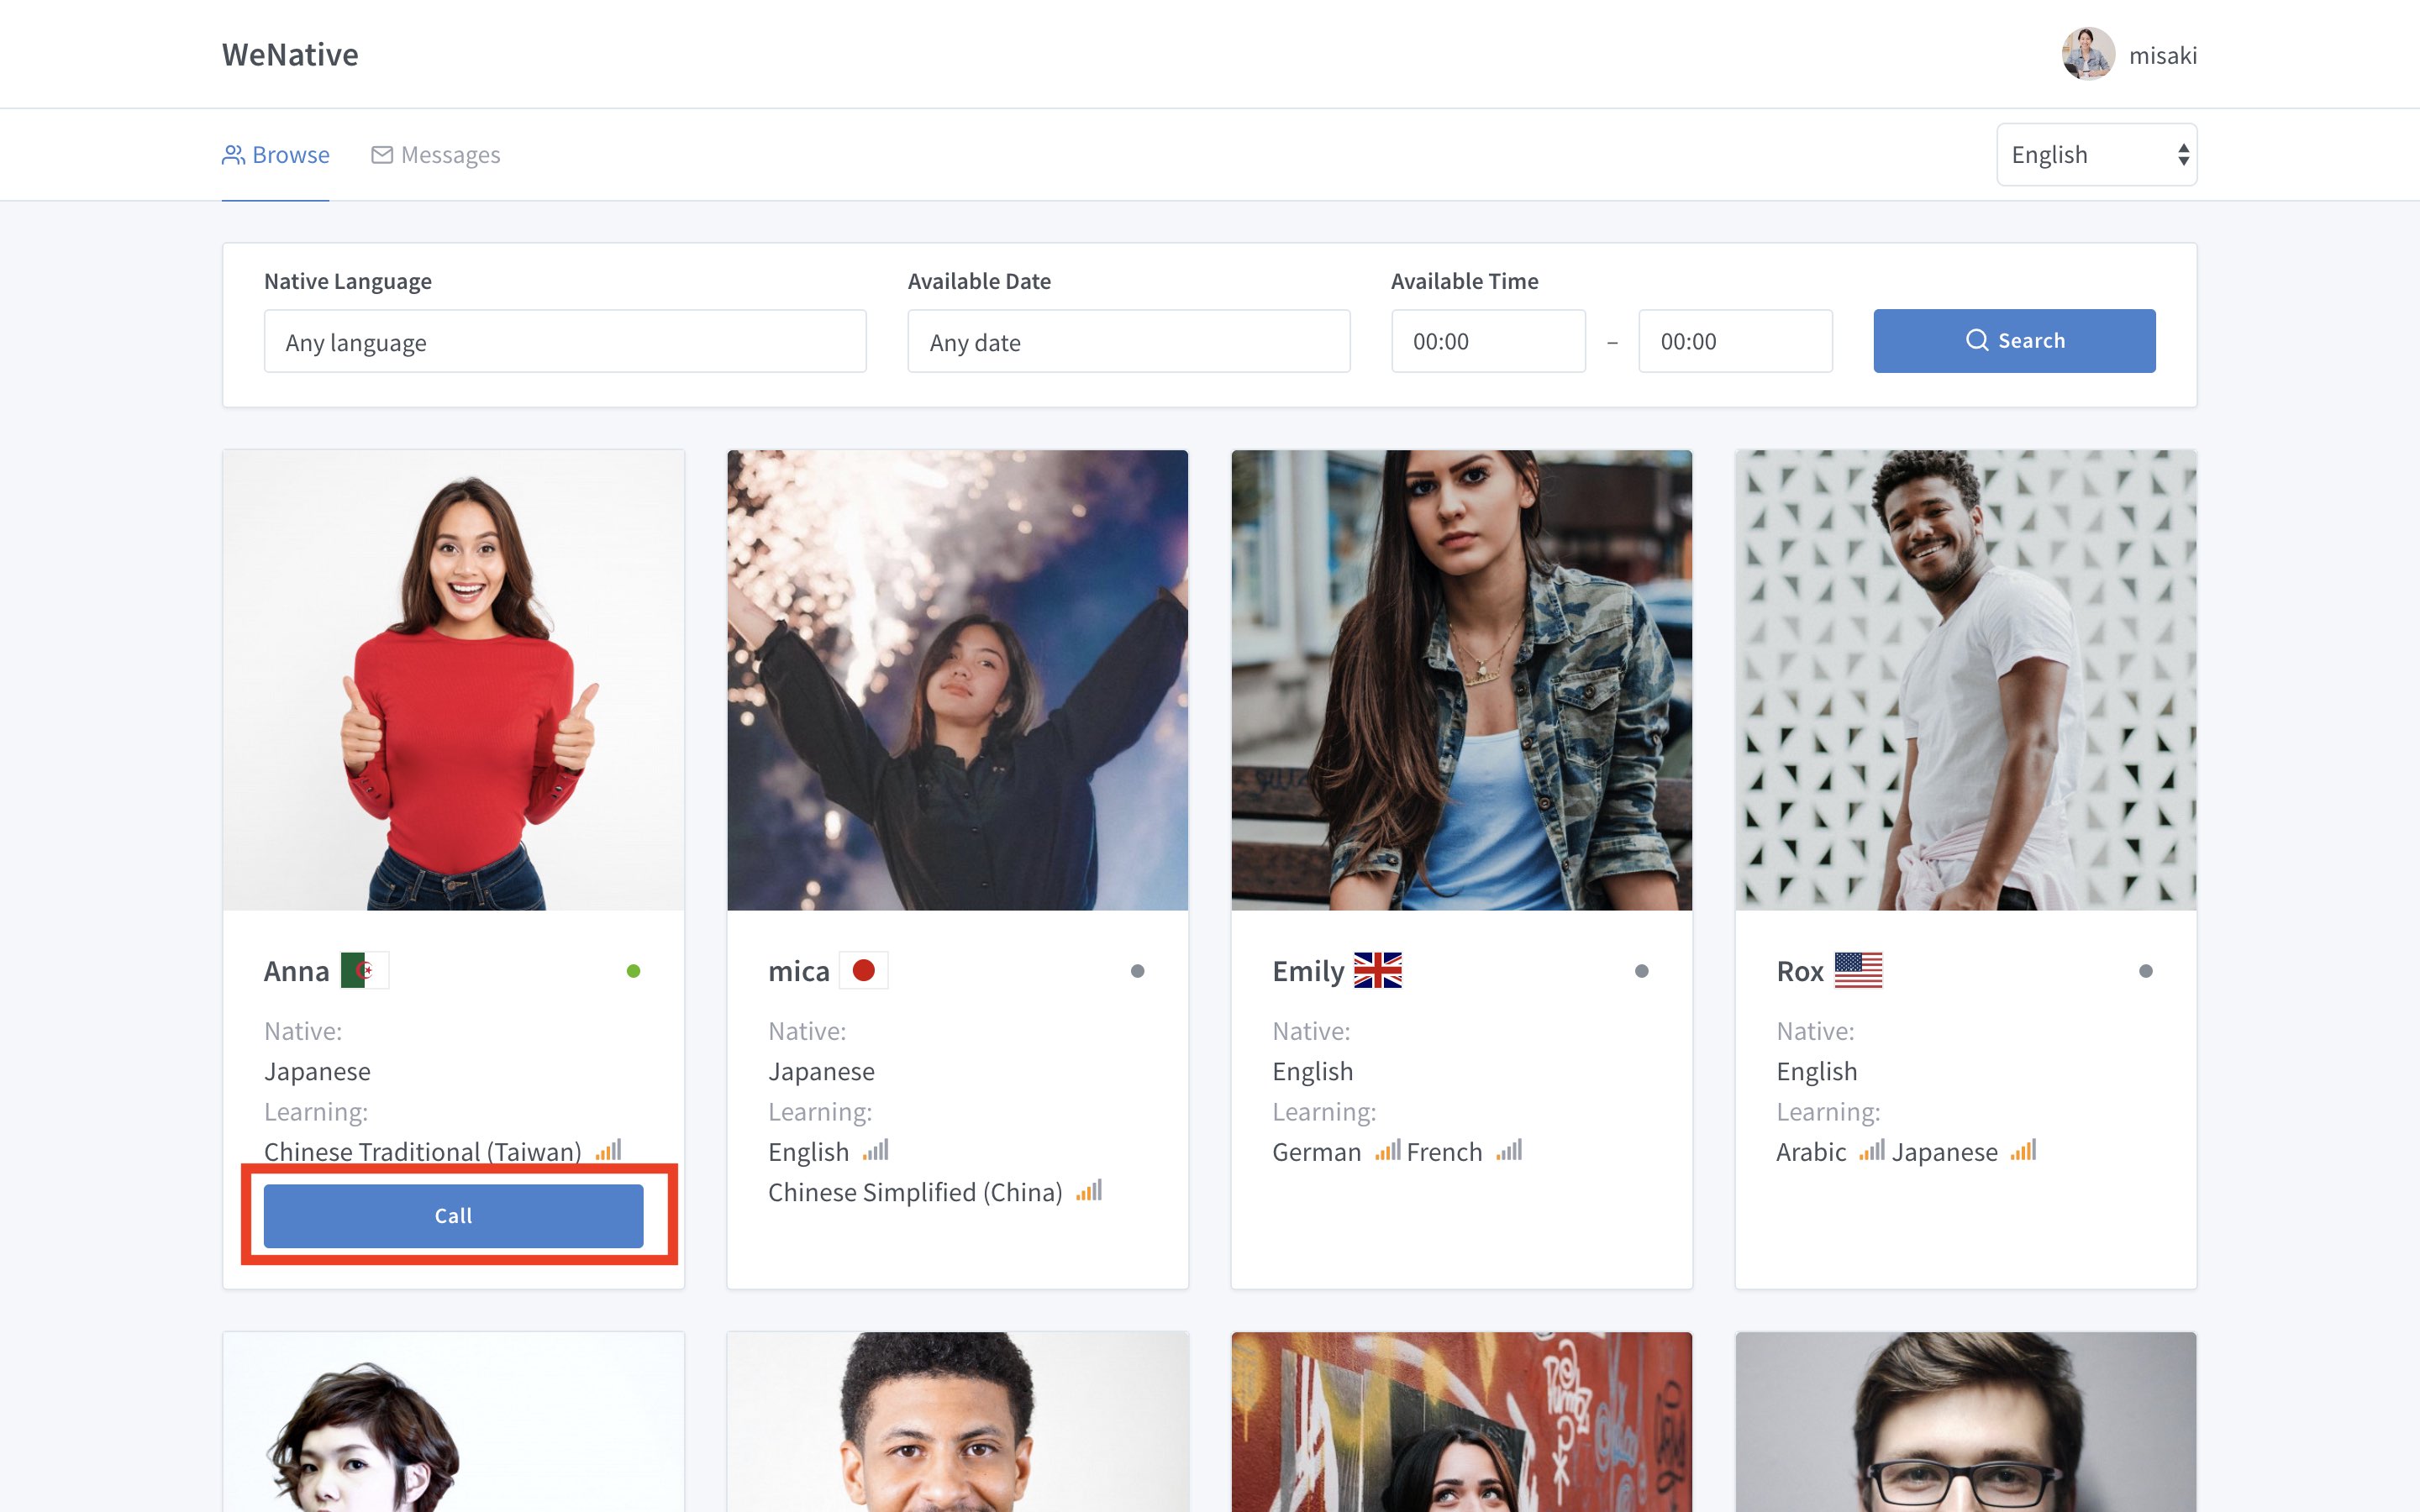Screen dimensions: 2420x1512
Task: Click Emily's French level bars icon
Action: coord(1509,1149)
